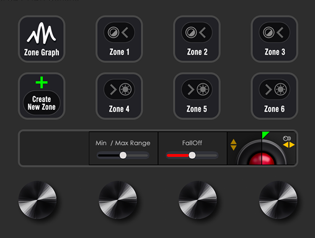Click the red FallOff slider handle

[192, 155]
